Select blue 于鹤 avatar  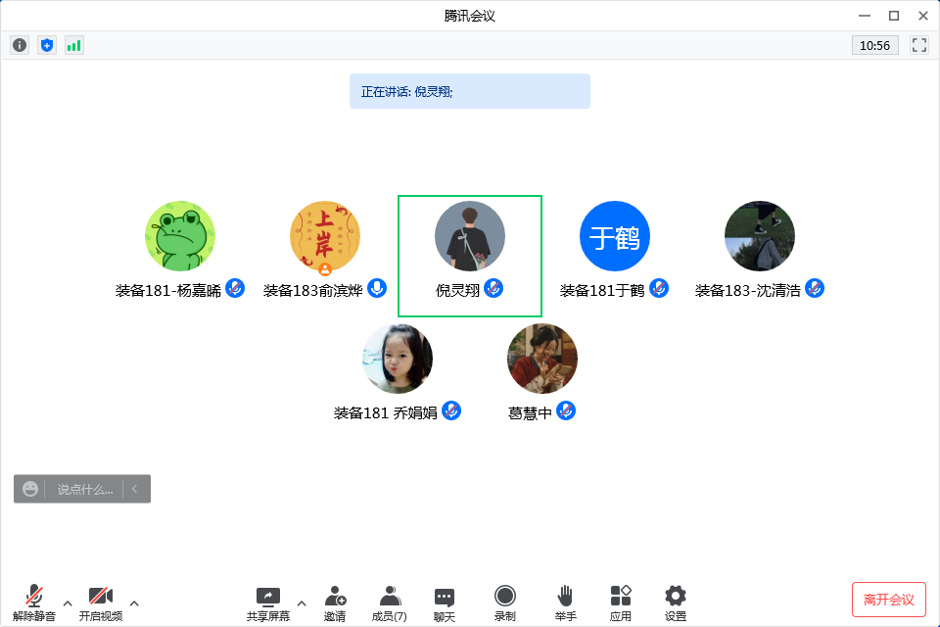point(615,236)
